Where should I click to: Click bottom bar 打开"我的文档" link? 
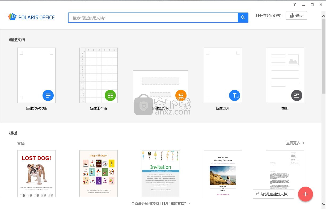(x=174, y=203)
